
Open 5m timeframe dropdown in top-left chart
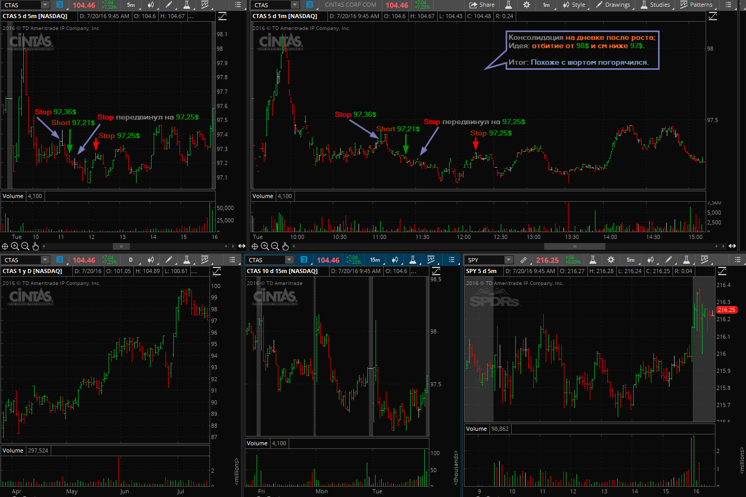pyautogui.click(x=131, y=5)
